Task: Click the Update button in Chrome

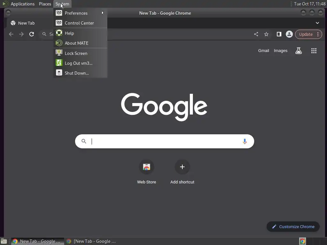Action: click(x=306, y=34)
